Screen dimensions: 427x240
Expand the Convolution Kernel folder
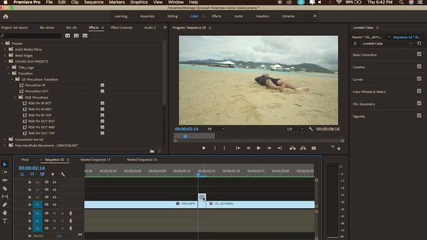pos(5,139)
